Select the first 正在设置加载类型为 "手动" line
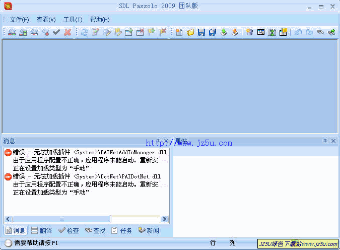The image size is (340, 250). (x=51, y=168)
